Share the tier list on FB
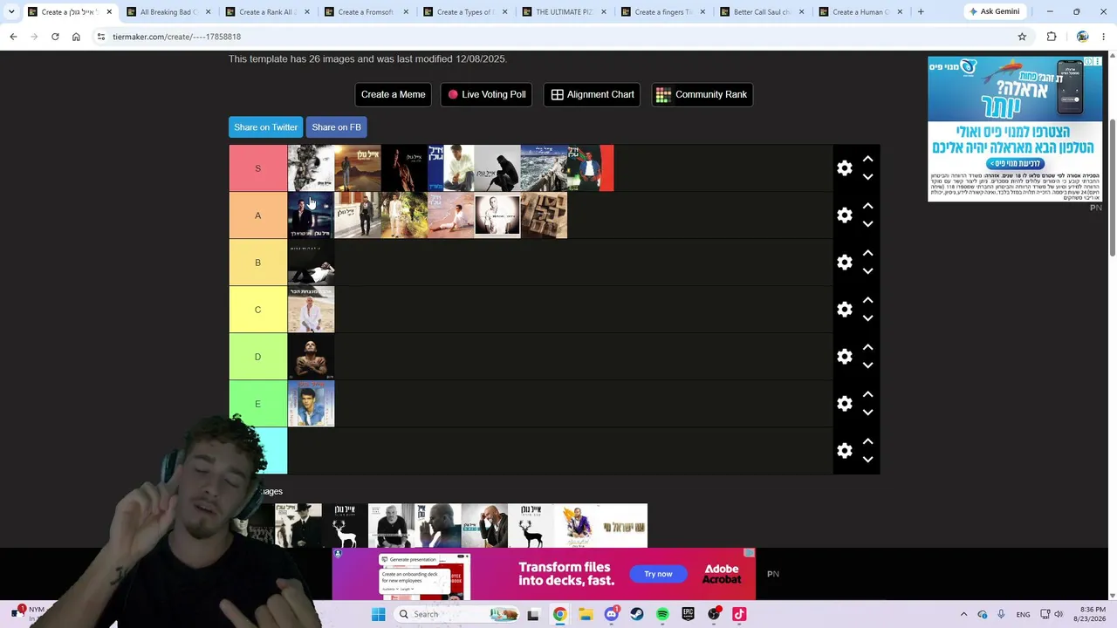Image resolution: width=1117 pixels, height=628 pixels. point(336,127)
